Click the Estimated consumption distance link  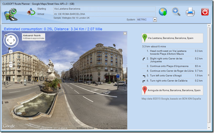click(x=53, y=29)
